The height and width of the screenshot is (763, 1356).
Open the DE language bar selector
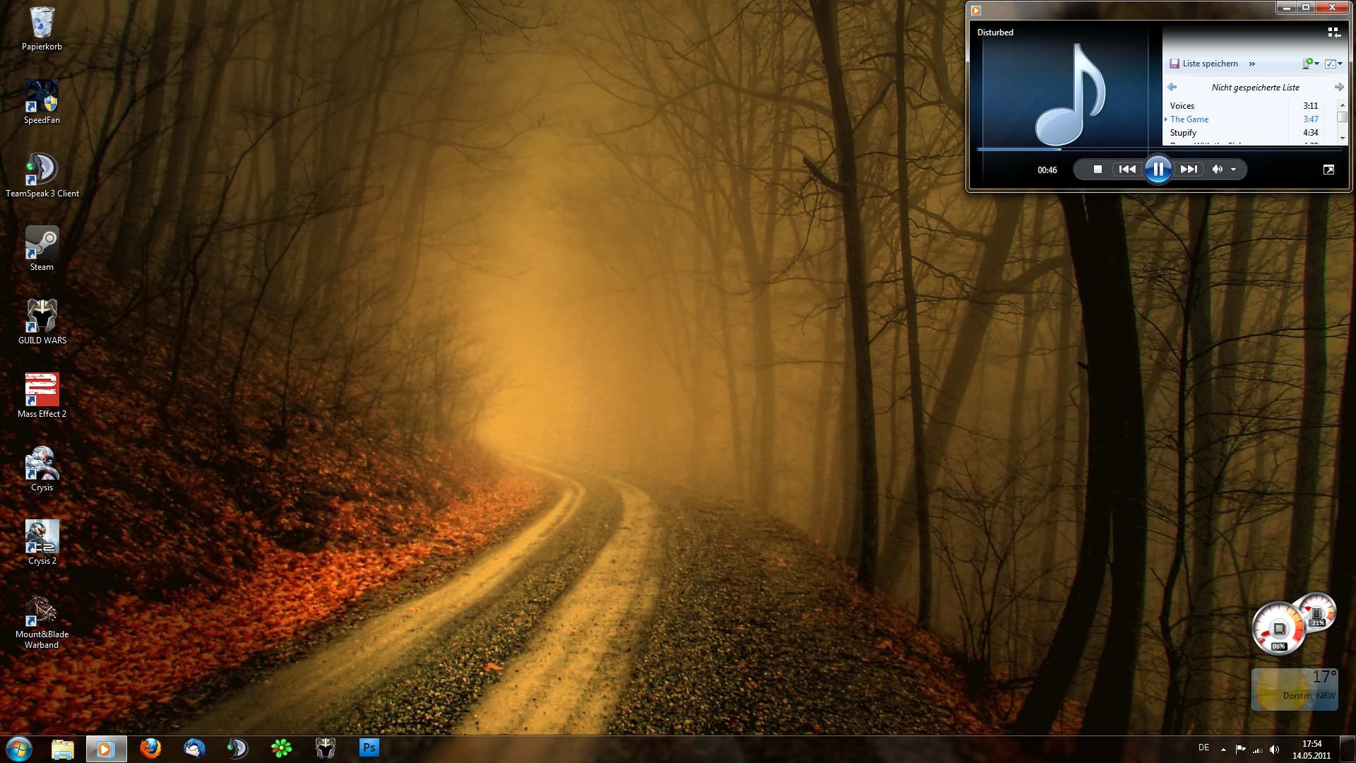point(1203,747)
